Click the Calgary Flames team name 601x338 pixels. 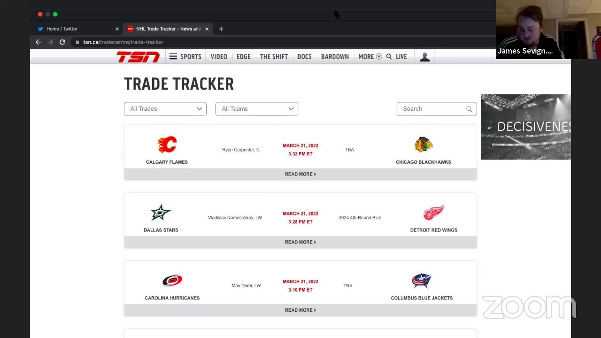[167, 162]
